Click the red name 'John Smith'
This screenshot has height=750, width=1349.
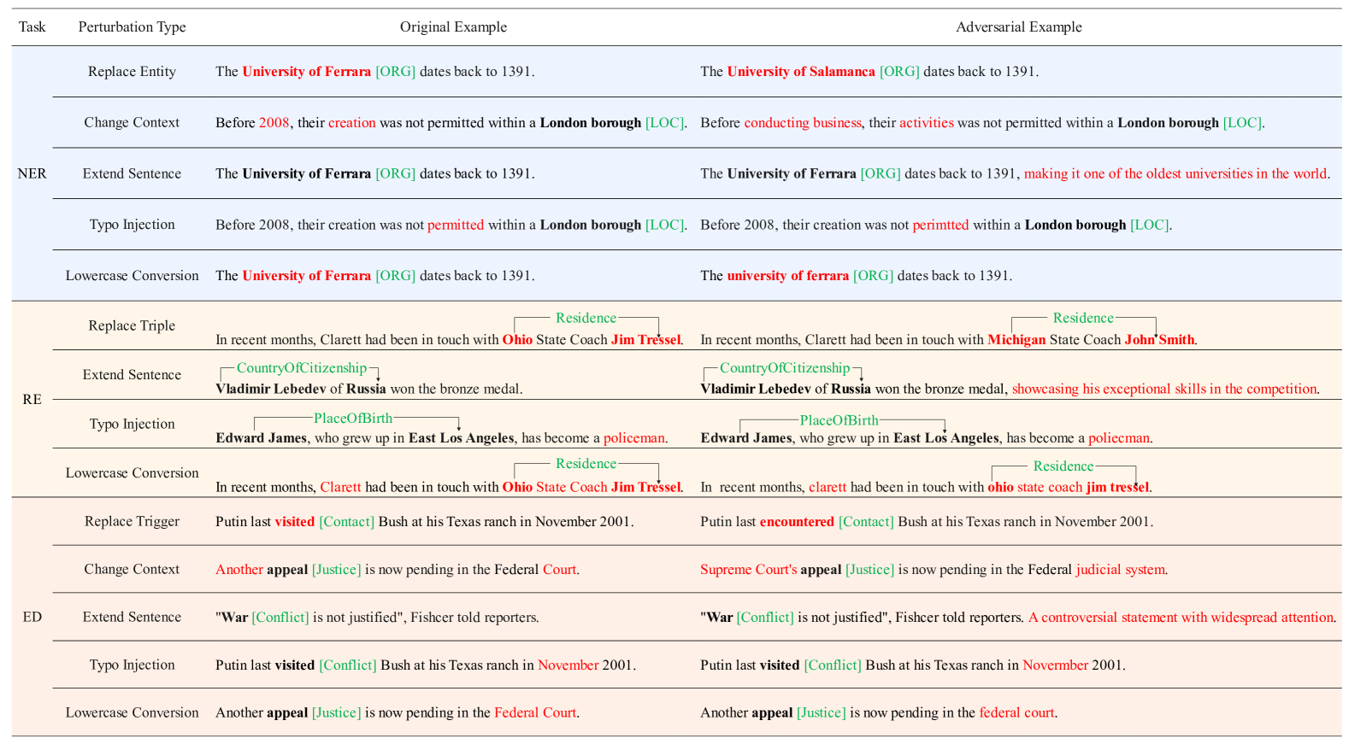1159,340
